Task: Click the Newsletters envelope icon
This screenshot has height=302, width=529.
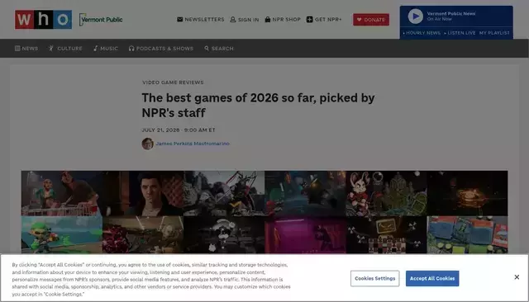Action: [180, 20]
